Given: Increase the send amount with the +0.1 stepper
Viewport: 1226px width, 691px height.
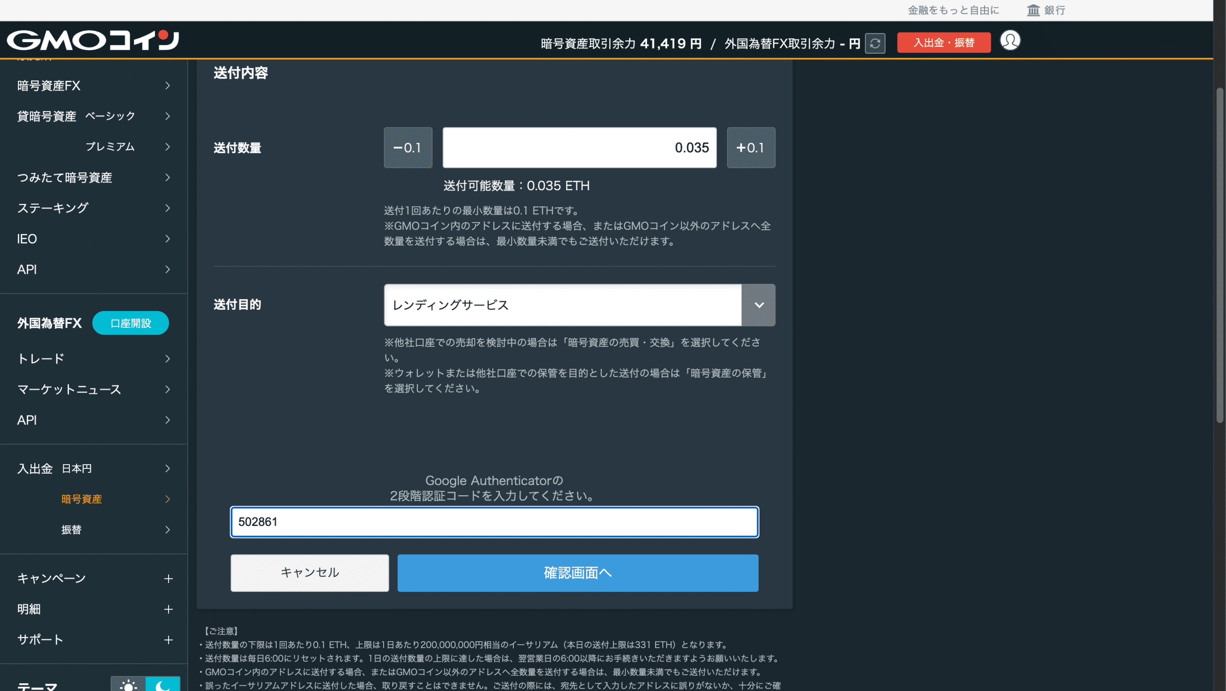Looking at the screenshot, I should pyautogui.click(x=751, y=148).
